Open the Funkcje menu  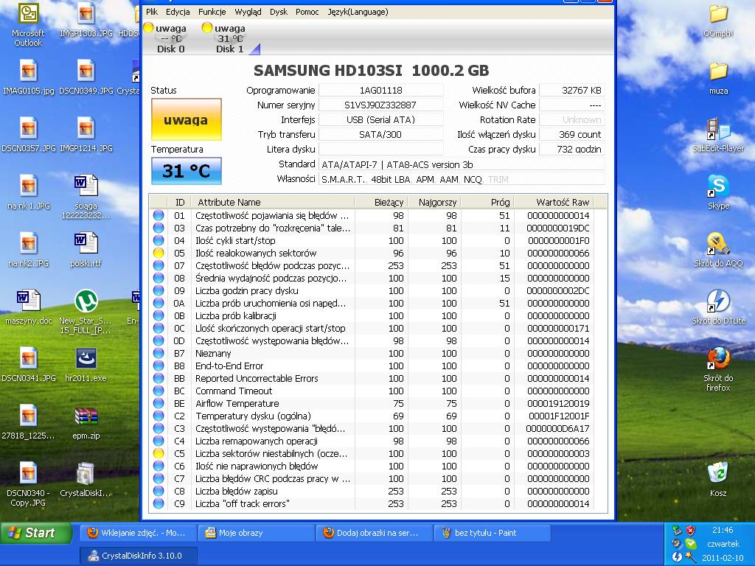[x=212, y=12]
